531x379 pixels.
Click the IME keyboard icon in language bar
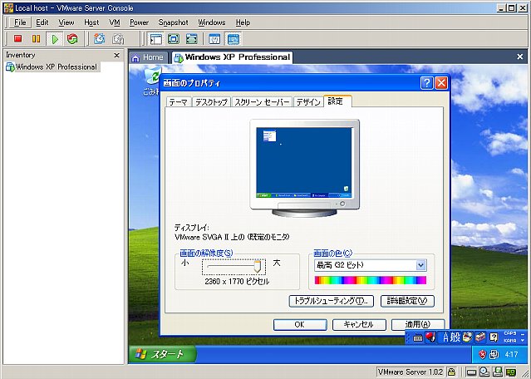(x=418, y=337)
